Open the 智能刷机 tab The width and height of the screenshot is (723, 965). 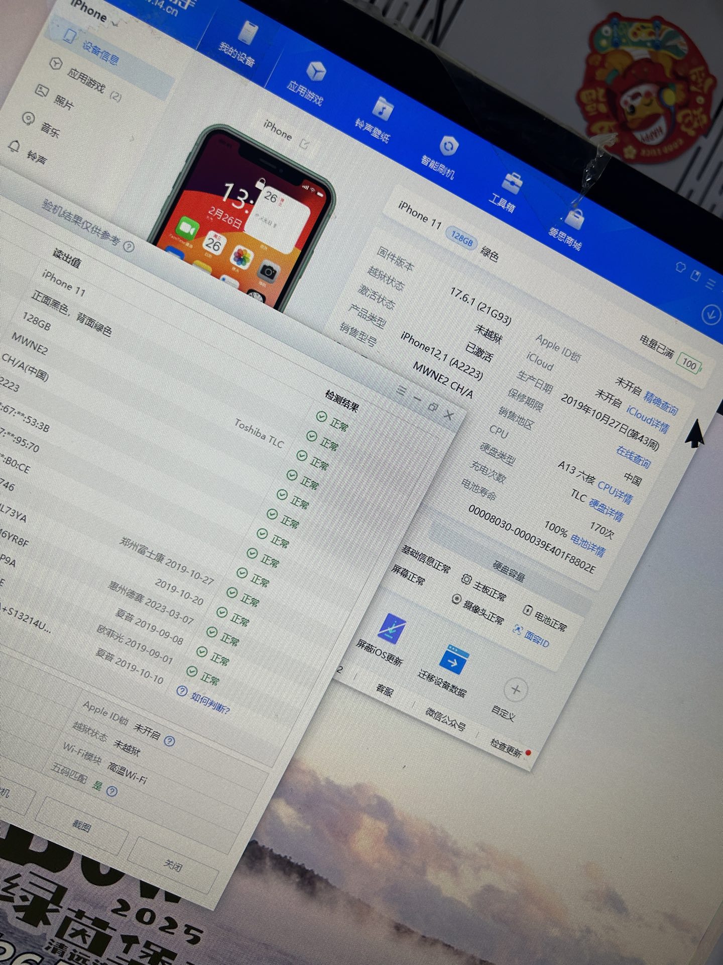pyautogui.click(x=441, y=157)
